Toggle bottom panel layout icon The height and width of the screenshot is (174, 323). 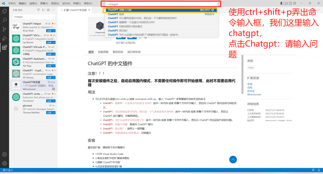tap(286, 3)
